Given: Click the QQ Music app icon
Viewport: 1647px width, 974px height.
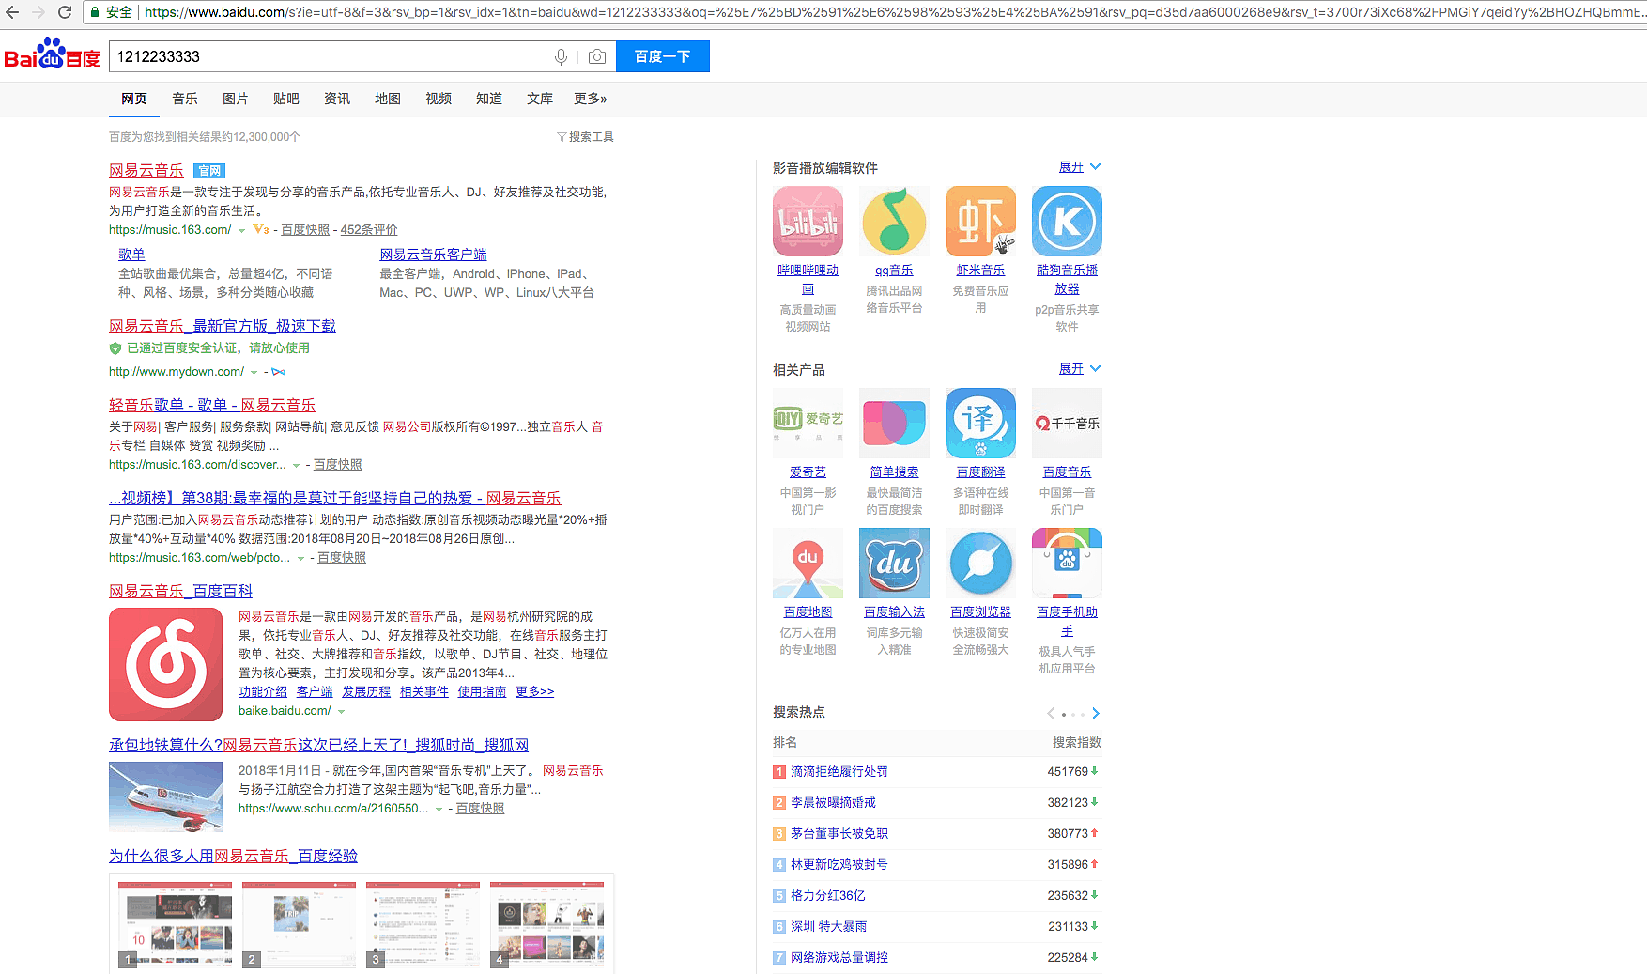Looking at the screenshot, I should 894,222.
